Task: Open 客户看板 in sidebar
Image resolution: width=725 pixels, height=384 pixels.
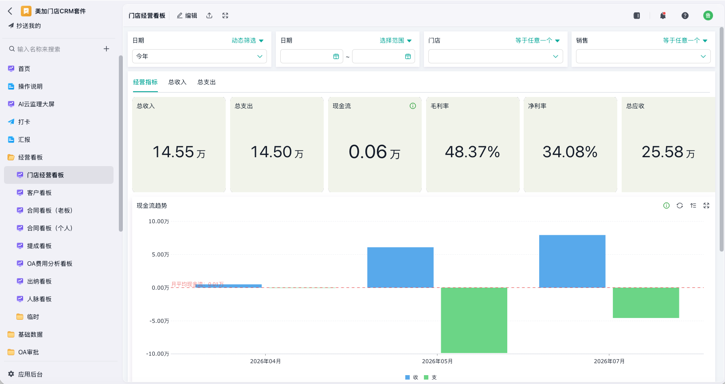Action: pos(59,193)
